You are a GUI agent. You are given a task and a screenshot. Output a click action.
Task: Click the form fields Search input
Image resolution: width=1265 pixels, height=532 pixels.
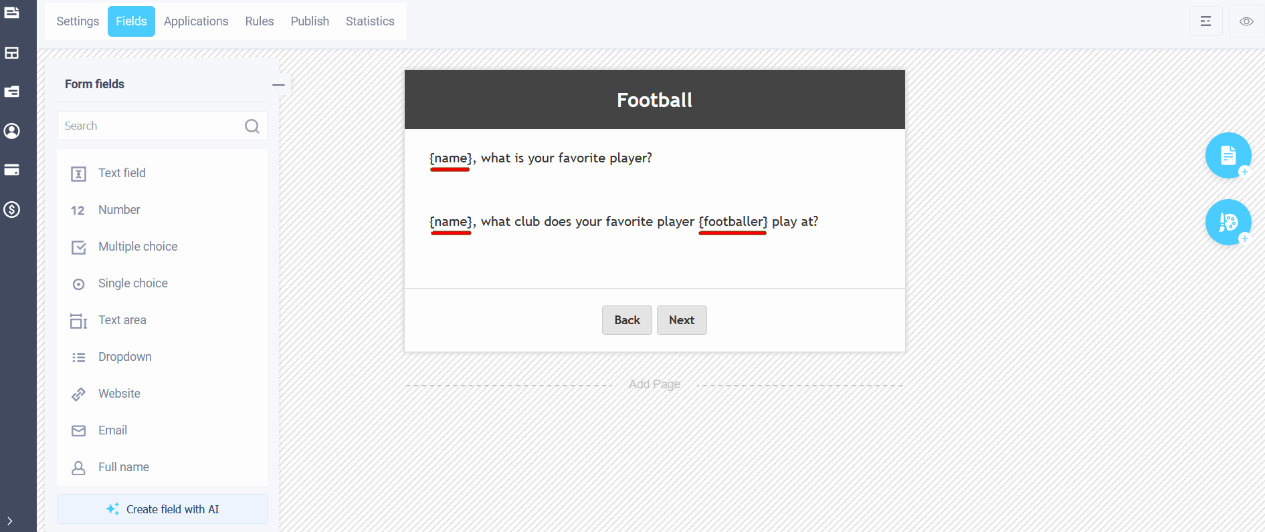[x=162, y=126]
